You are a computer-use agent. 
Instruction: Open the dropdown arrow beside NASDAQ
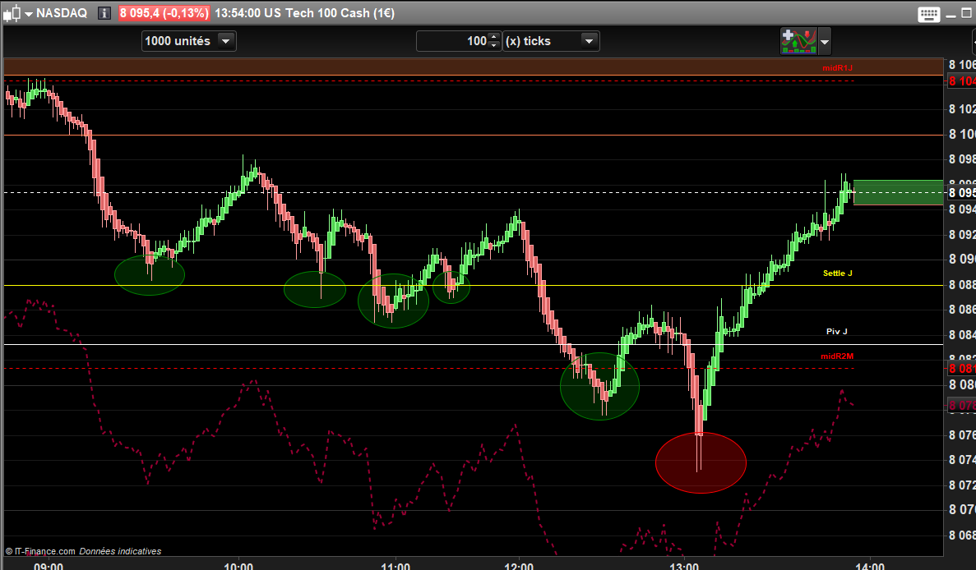point(29,14)
